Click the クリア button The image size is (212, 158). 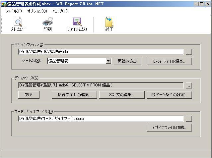(x=29, y=95)
